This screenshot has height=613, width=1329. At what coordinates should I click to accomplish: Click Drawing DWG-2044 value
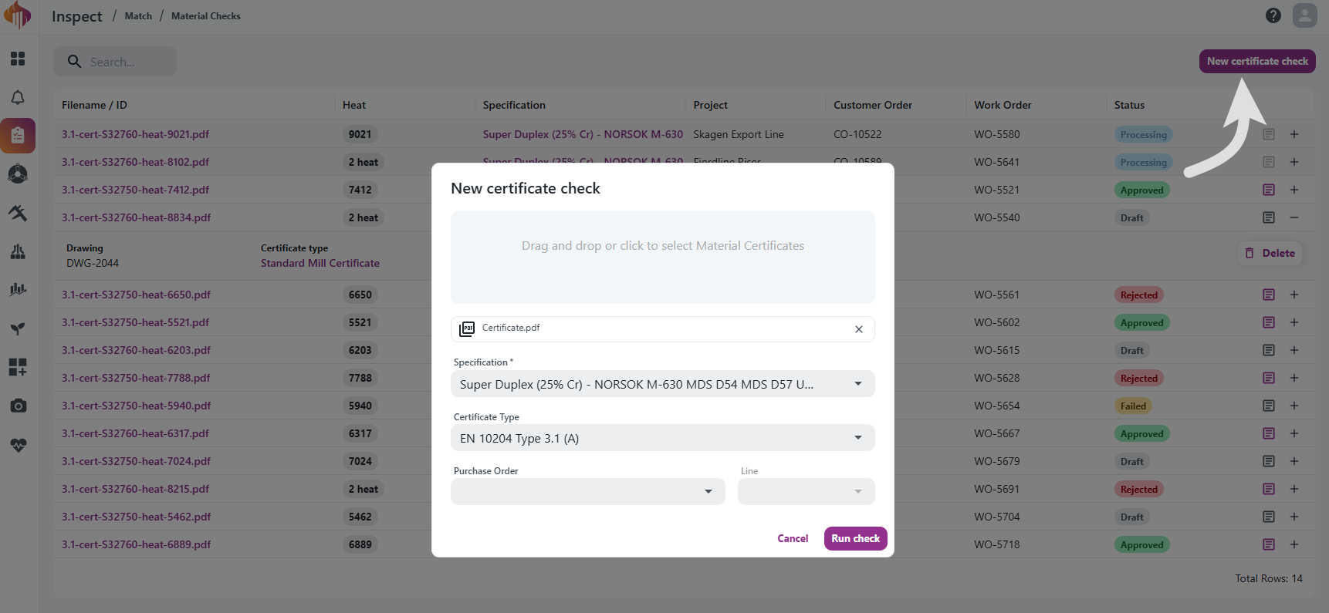pos(93,263)
